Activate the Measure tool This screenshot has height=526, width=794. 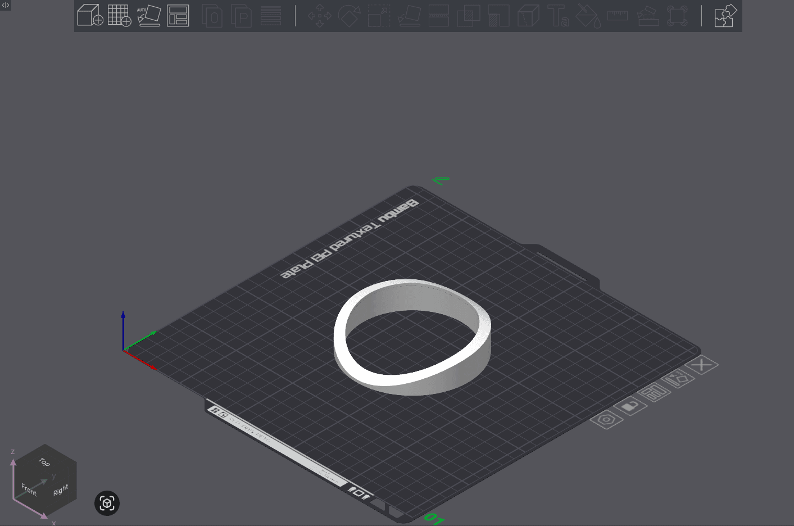(x=618, y=16)
